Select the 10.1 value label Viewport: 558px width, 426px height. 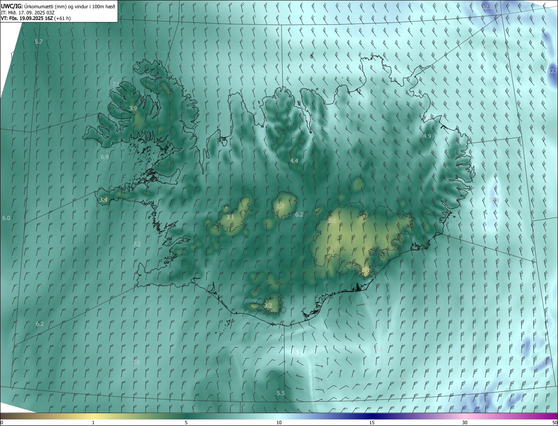pyautogui.click(x=295, y=353)
